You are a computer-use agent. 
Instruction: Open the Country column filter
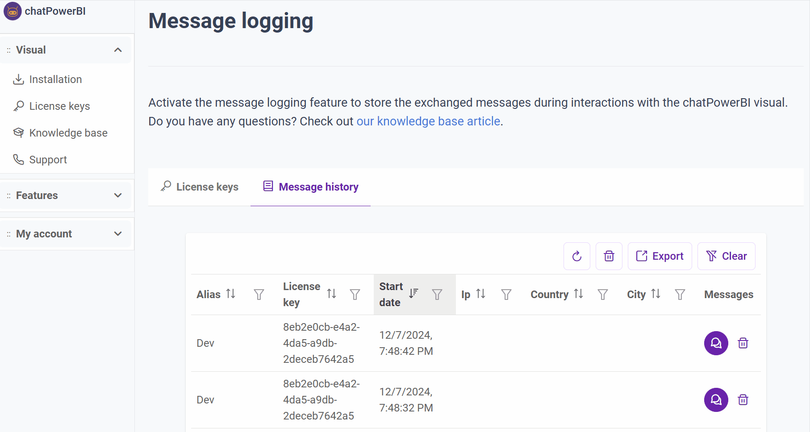click(603, 295)
